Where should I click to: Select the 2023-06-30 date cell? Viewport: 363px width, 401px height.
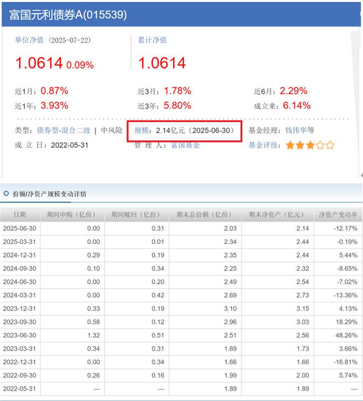tap(20, 335)
